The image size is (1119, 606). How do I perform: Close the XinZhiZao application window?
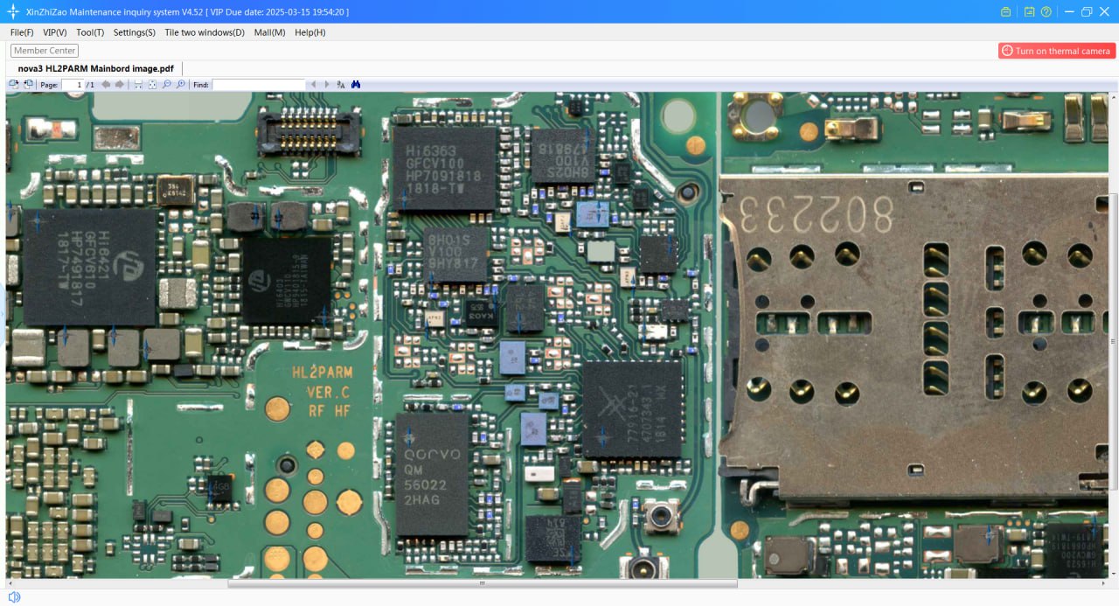(x=1105, y=11)
